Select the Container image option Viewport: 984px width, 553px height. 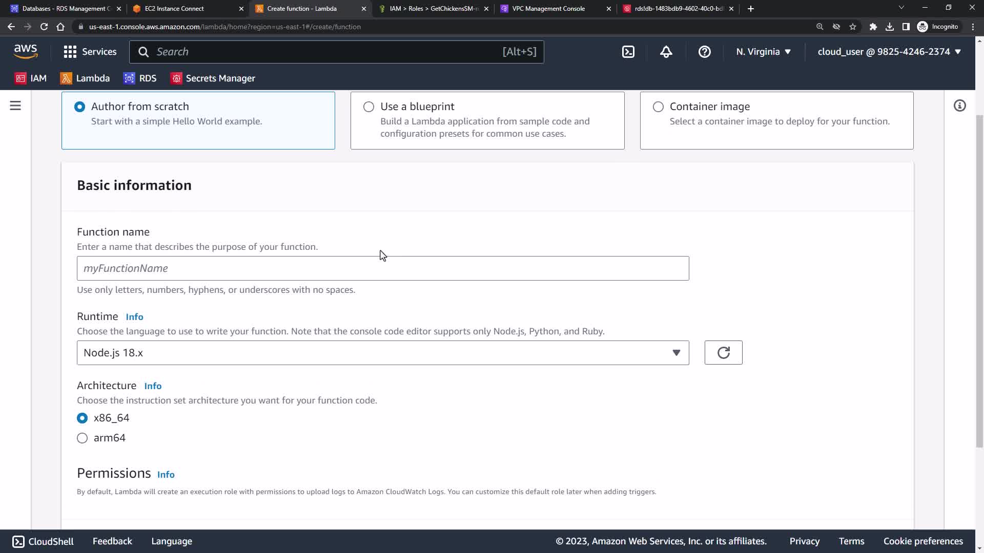658,107
